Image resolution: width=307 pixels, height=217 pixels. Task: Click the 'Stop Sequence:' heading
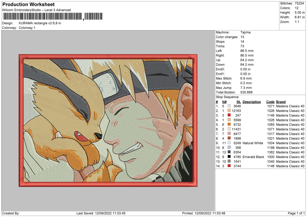(x=228, y=97)
